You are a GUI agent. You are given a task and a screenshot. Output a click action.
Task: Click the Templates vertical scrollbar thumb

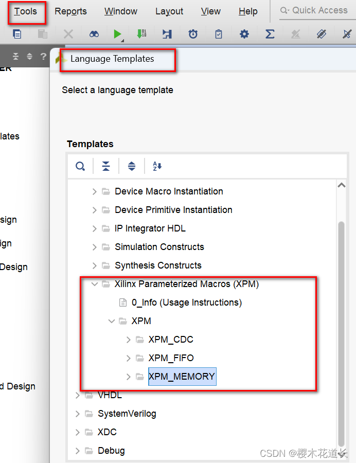(342, 334)
